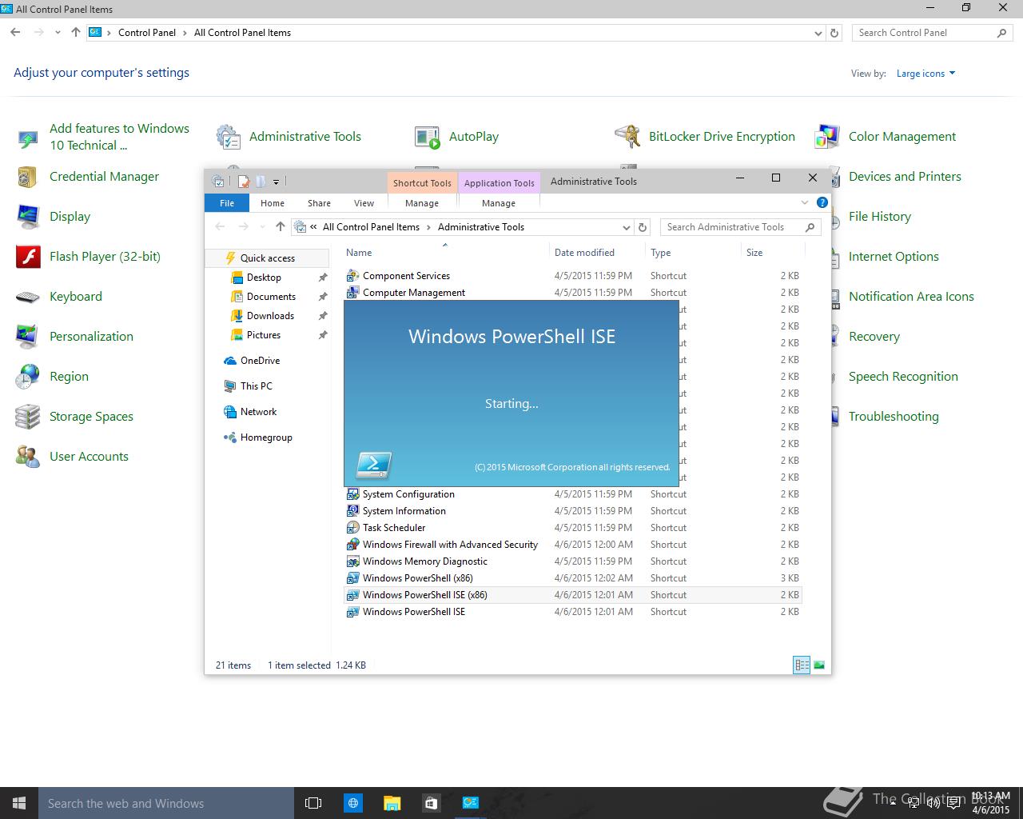Screen dimensions: 1023x819
Task: Open View by Large icons dropdown
Action: 925,74
